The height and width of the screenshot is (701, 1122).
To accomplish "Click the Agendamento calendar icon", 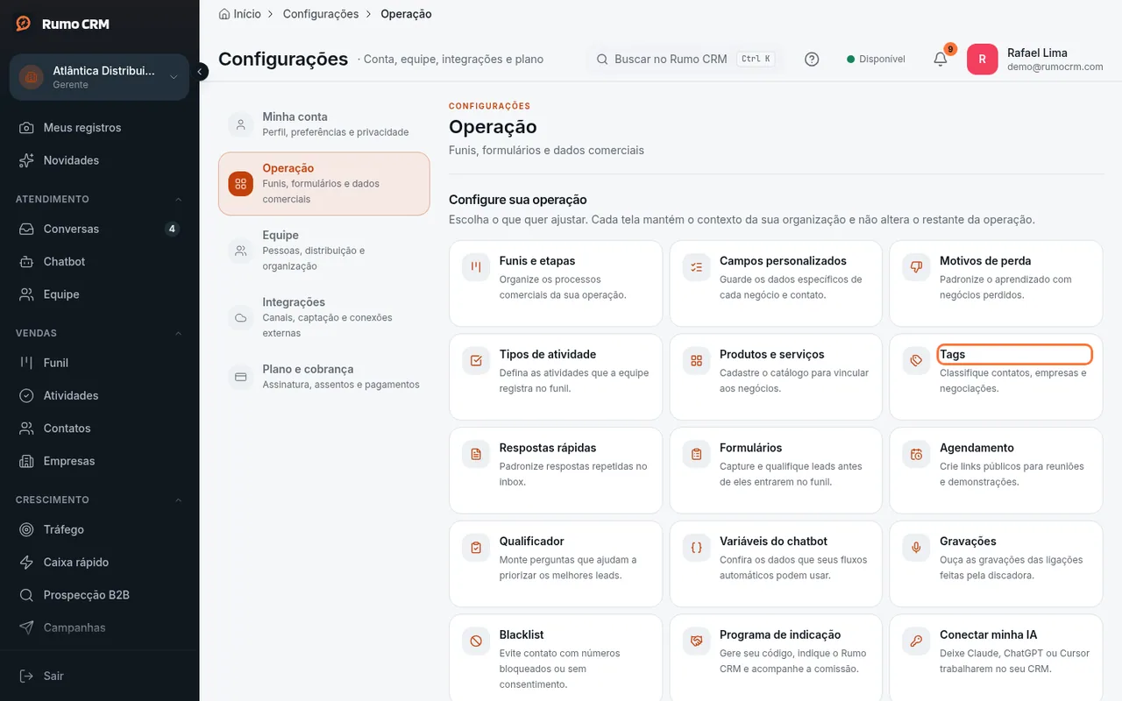I will [917, 454].
